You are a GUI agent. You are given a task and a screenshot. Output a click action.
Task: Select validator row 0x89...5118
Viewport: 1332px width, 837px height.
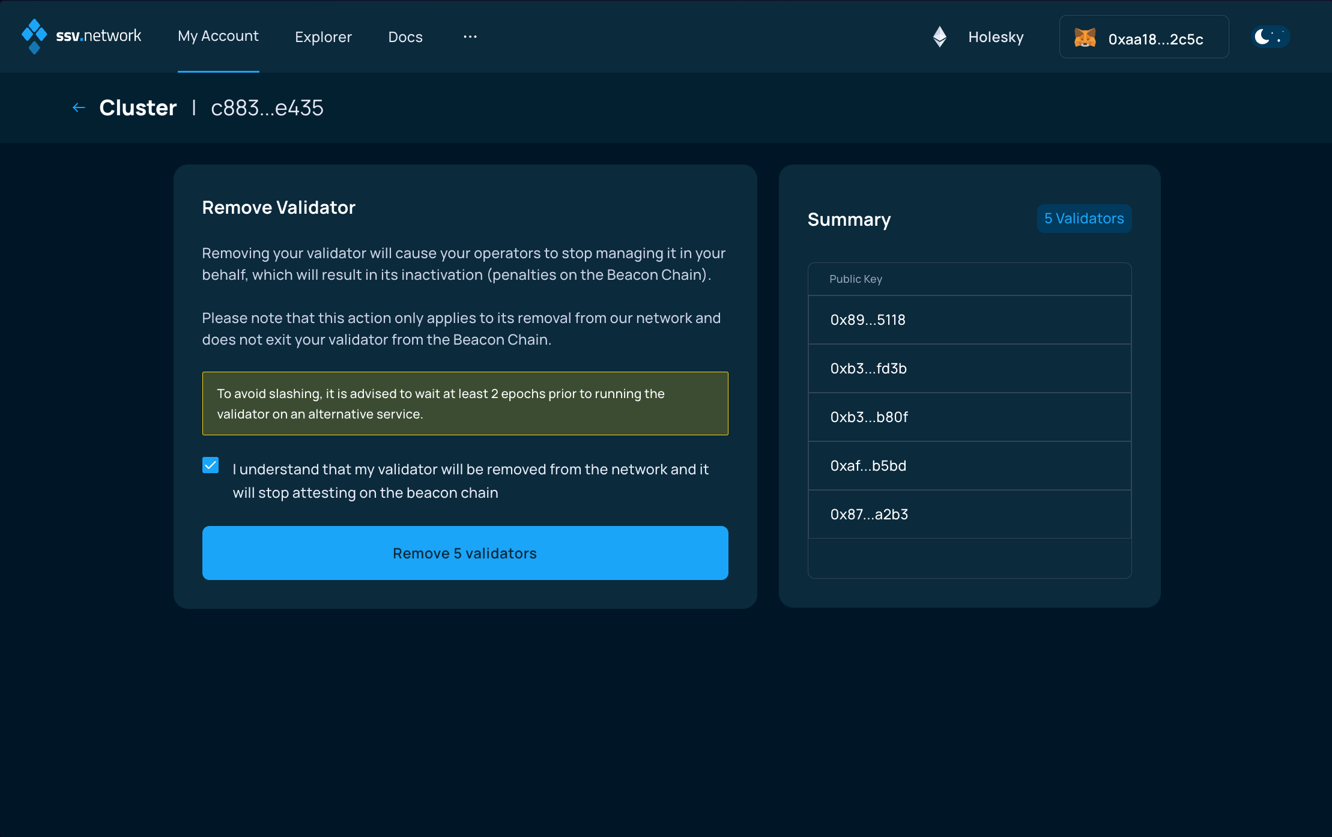970,320
